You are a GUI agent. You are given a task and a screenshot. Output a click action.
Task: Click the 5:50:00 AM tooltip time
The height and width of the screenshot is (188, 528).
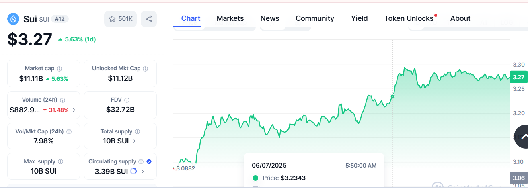(x=361, y=166)
